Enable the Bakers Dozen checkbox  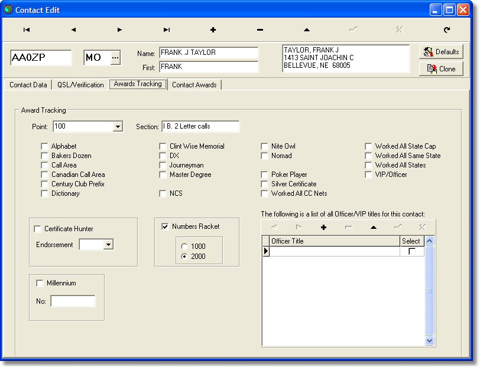44,156
